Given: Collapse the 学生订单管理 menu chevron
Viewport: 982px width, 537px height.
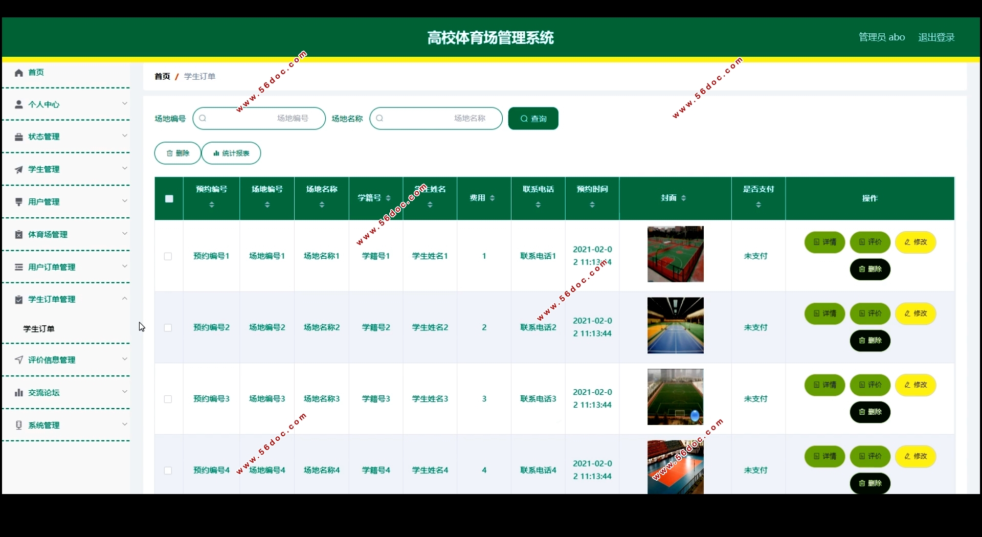Looking at the screenshot, I should click(124, 299).
